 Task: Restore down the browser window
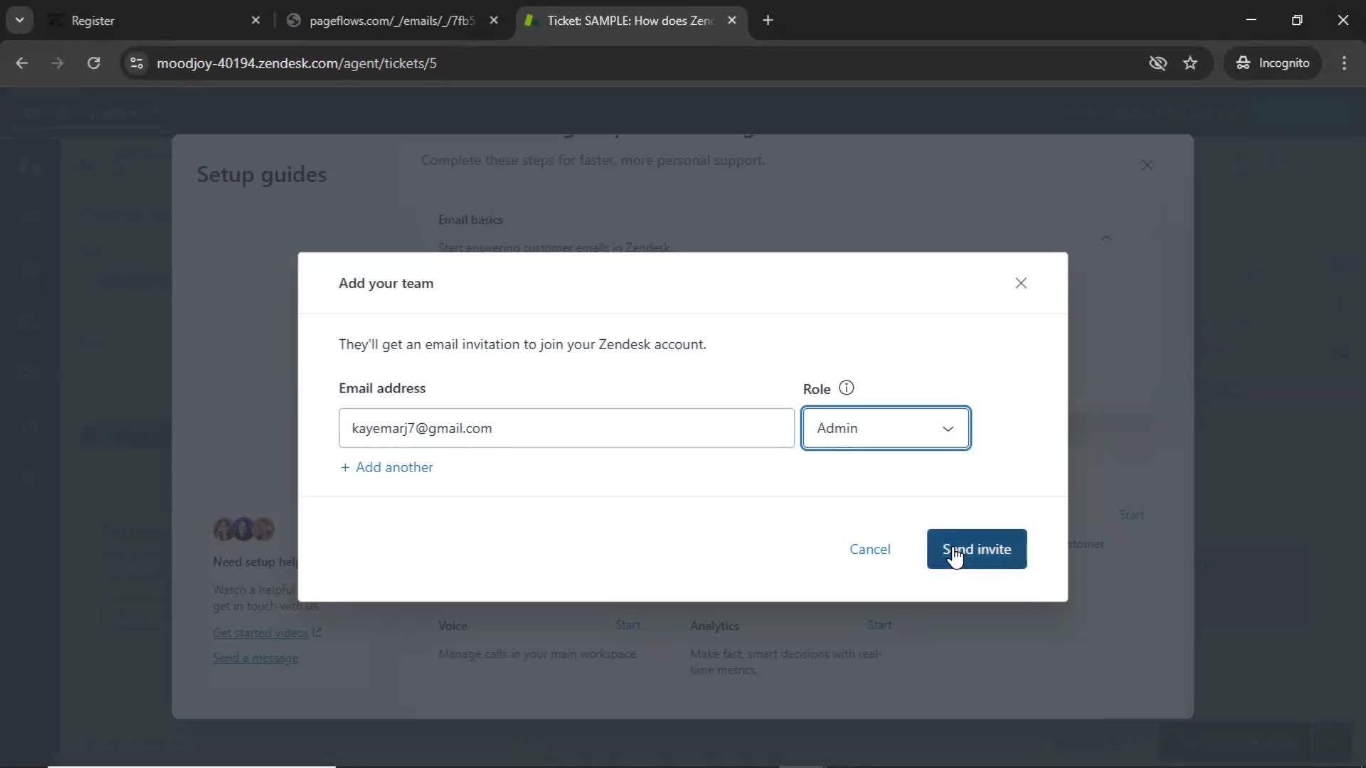(x=1297, y=20)
